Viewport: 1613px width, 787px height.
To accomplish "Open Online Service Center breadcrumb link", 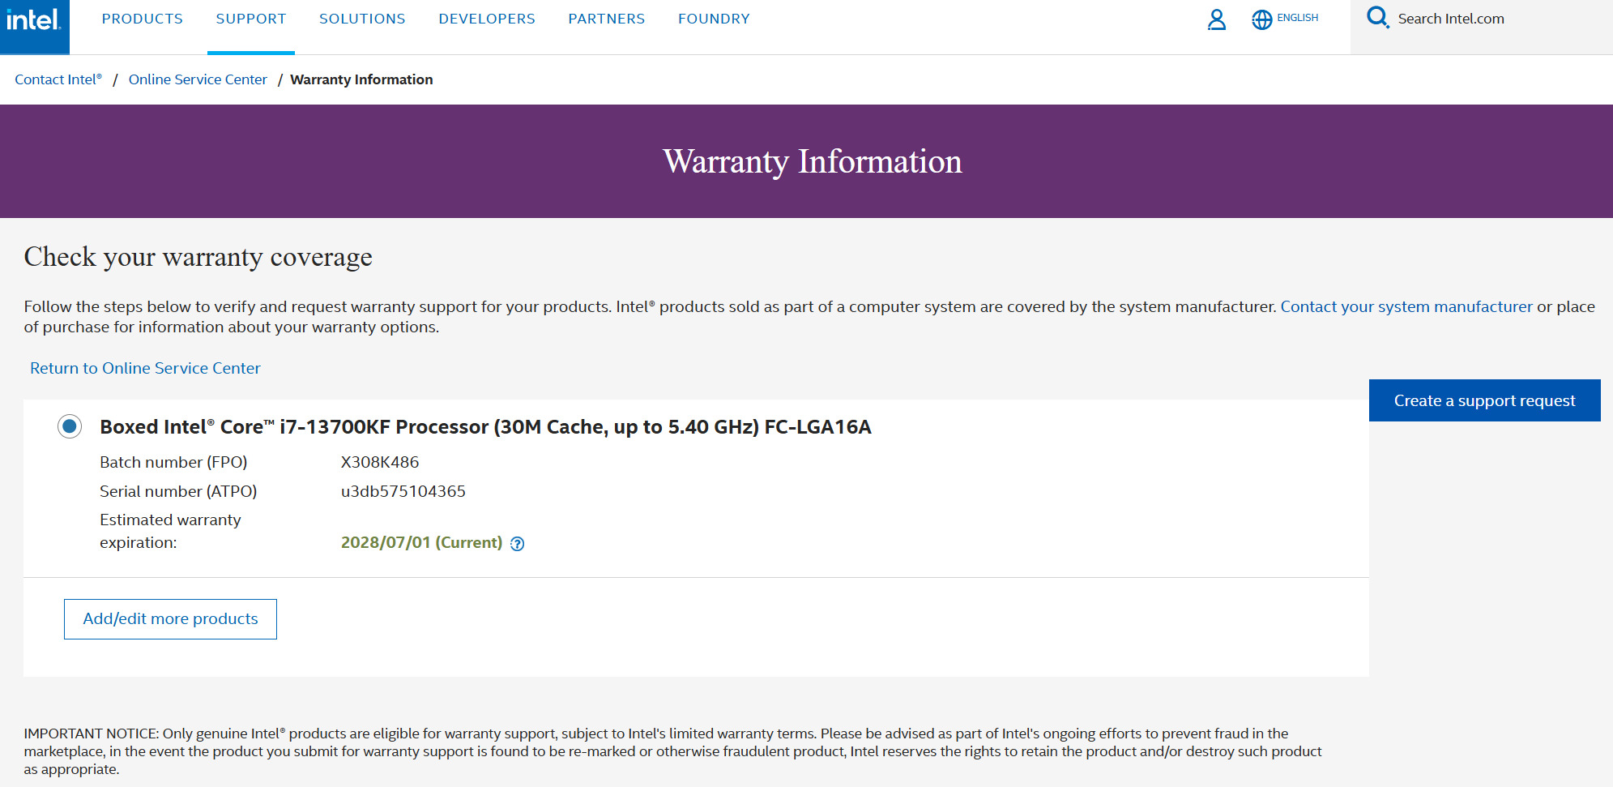I will [198, 79].
